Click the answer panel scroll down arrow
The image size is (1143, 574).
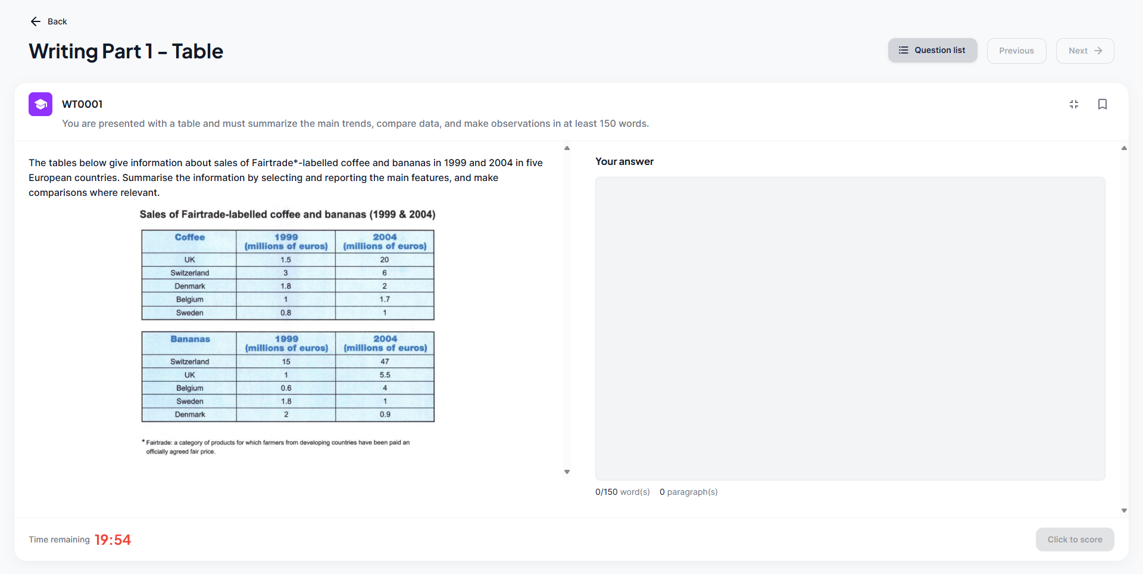(1124, 510)
